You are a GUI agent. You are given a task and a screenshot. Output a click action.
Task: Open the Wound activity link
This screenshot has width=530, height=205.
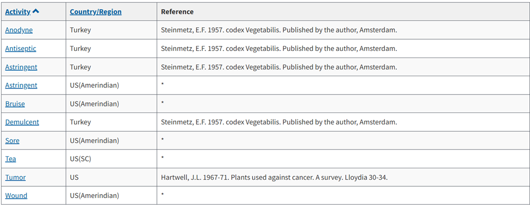tap(16, 196)
